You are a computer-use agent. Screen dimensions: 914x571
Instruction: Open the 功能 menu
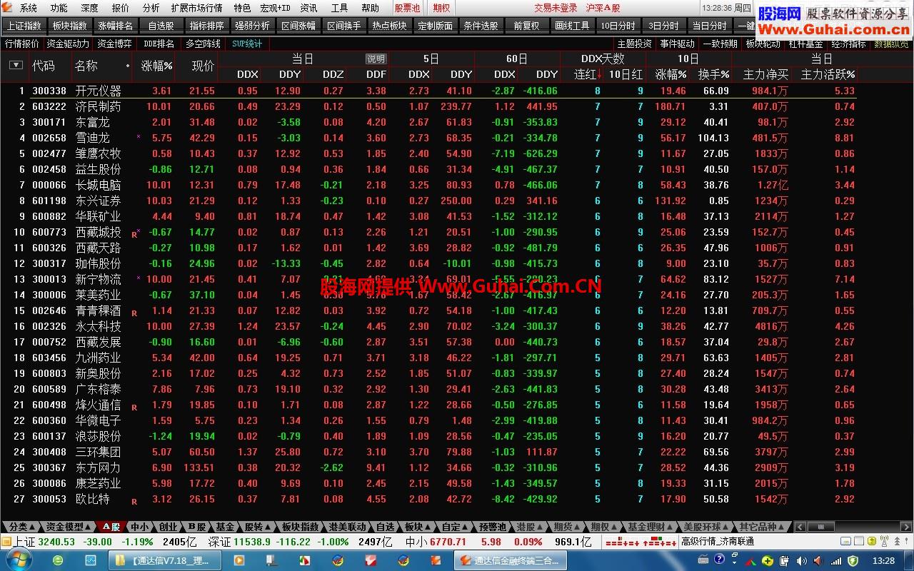[59, 8]
